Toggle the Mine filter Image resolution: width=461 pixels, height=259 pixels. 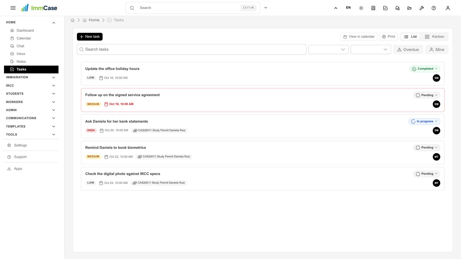tap(437, 49)
